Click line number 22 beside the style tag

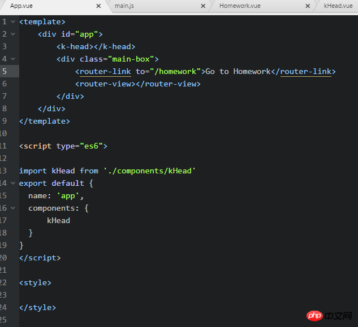[x=4, y=282]
